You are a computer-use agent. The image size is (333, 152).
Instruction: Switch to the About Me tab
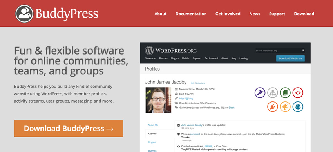(x=153, y=125)
